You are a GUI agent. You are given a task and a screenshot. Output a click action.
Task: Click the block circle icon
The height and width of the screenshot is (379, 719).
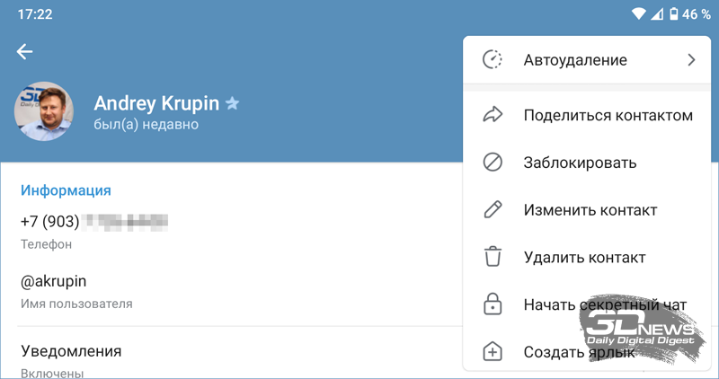[493, 163]
